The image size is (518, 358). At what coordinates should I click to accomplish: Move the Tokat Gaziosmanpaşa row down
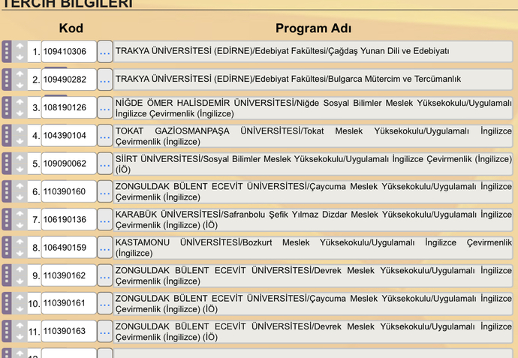(20, 141)
